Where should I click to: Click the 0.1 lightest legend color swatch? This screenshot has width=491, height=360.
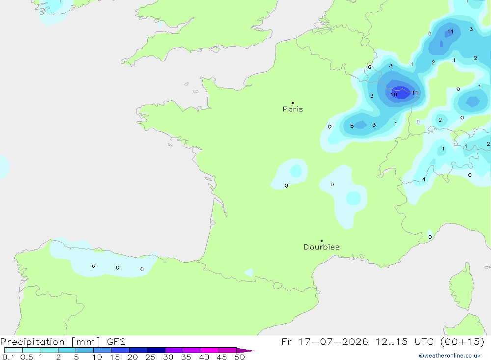tap(13, 350)
